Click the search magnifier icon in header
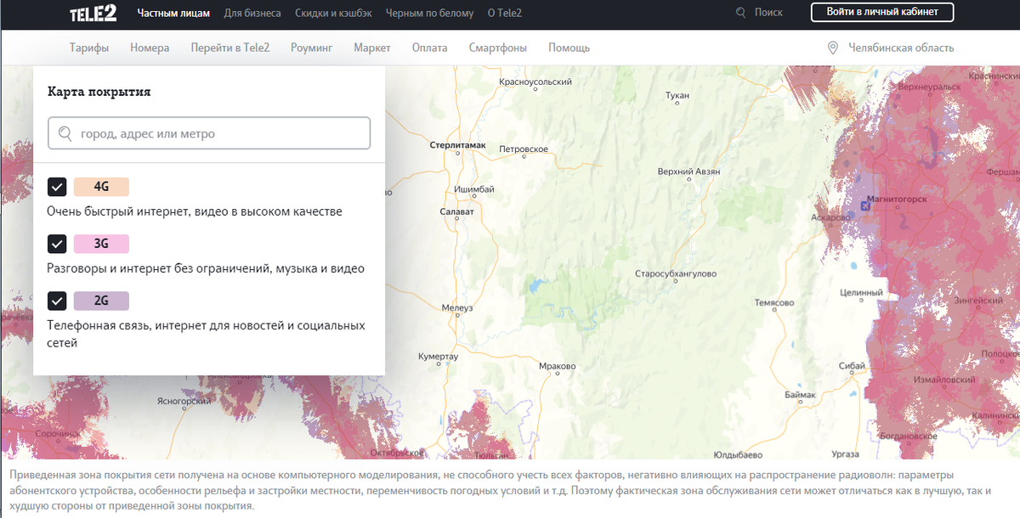1020x518 pixels. (741, 13)
